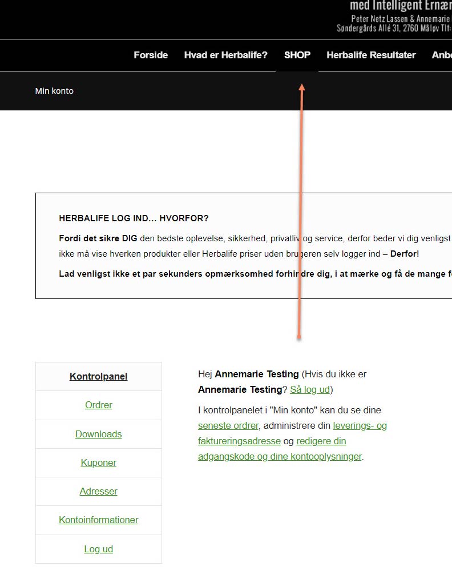The width and height of the screenshot is (452, 574).
Task: Click Log ud in sidebar
Action: pos(98,549)
